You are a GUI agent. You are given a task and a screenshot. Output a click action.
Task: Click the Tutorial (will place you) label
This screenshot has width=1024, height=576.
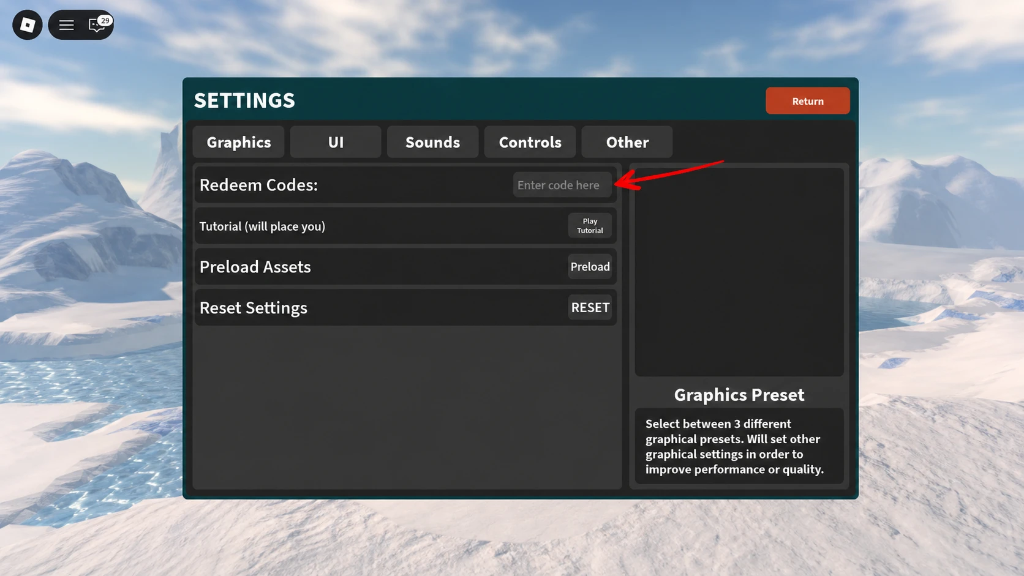click(x=262, y=226)
